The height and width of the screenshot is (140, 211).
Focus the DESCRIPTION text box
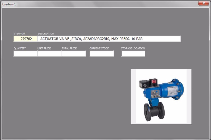(109, 39)
